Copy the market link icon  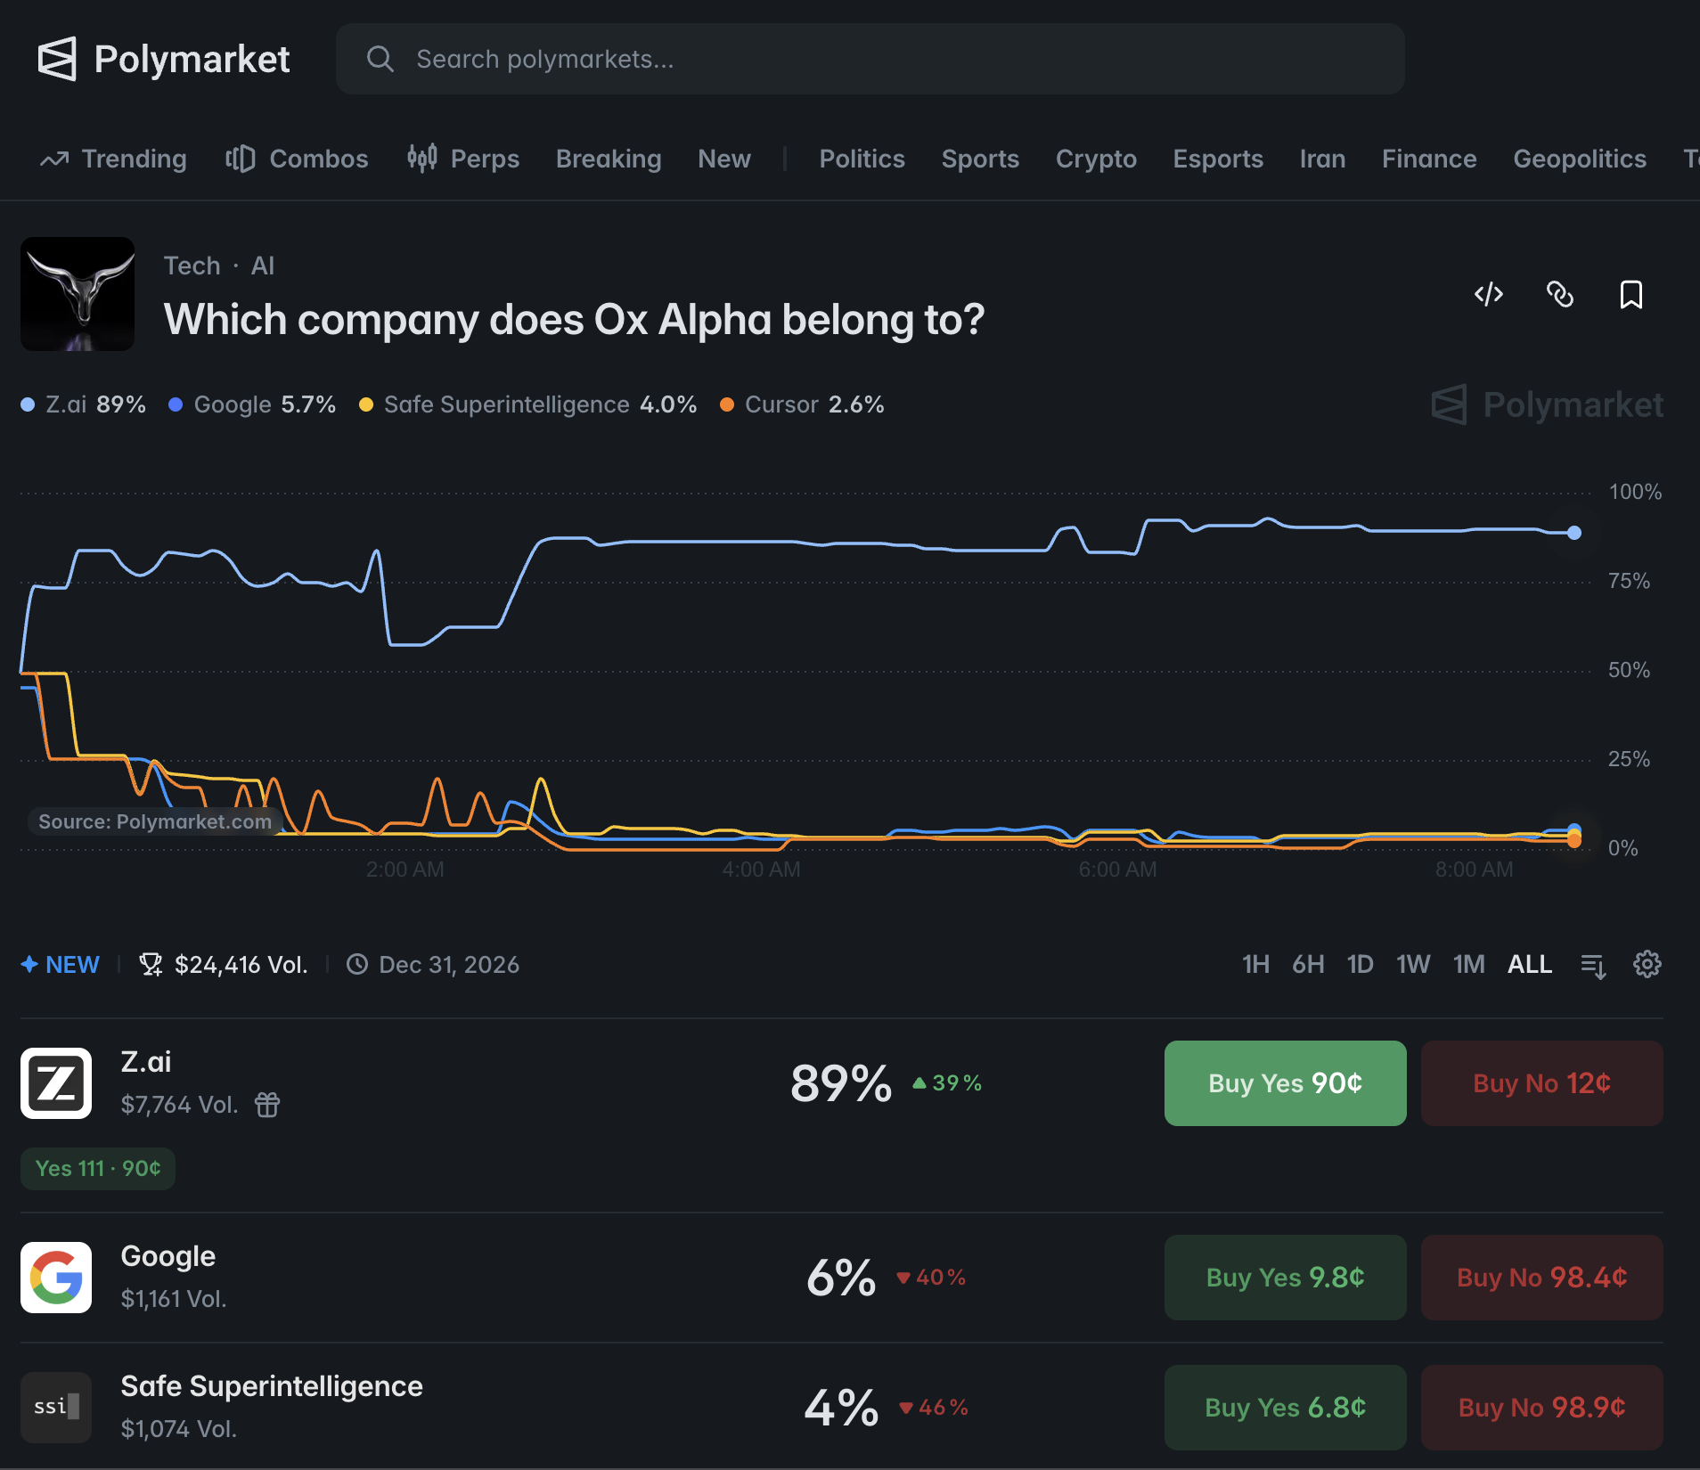1559,294
